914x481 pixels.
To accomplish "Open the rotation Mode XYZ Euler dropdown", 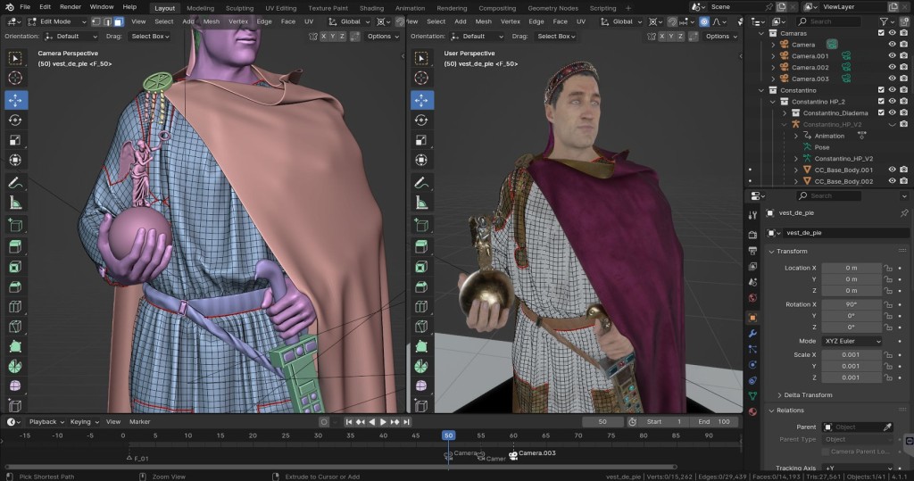I will pos(852,342).
